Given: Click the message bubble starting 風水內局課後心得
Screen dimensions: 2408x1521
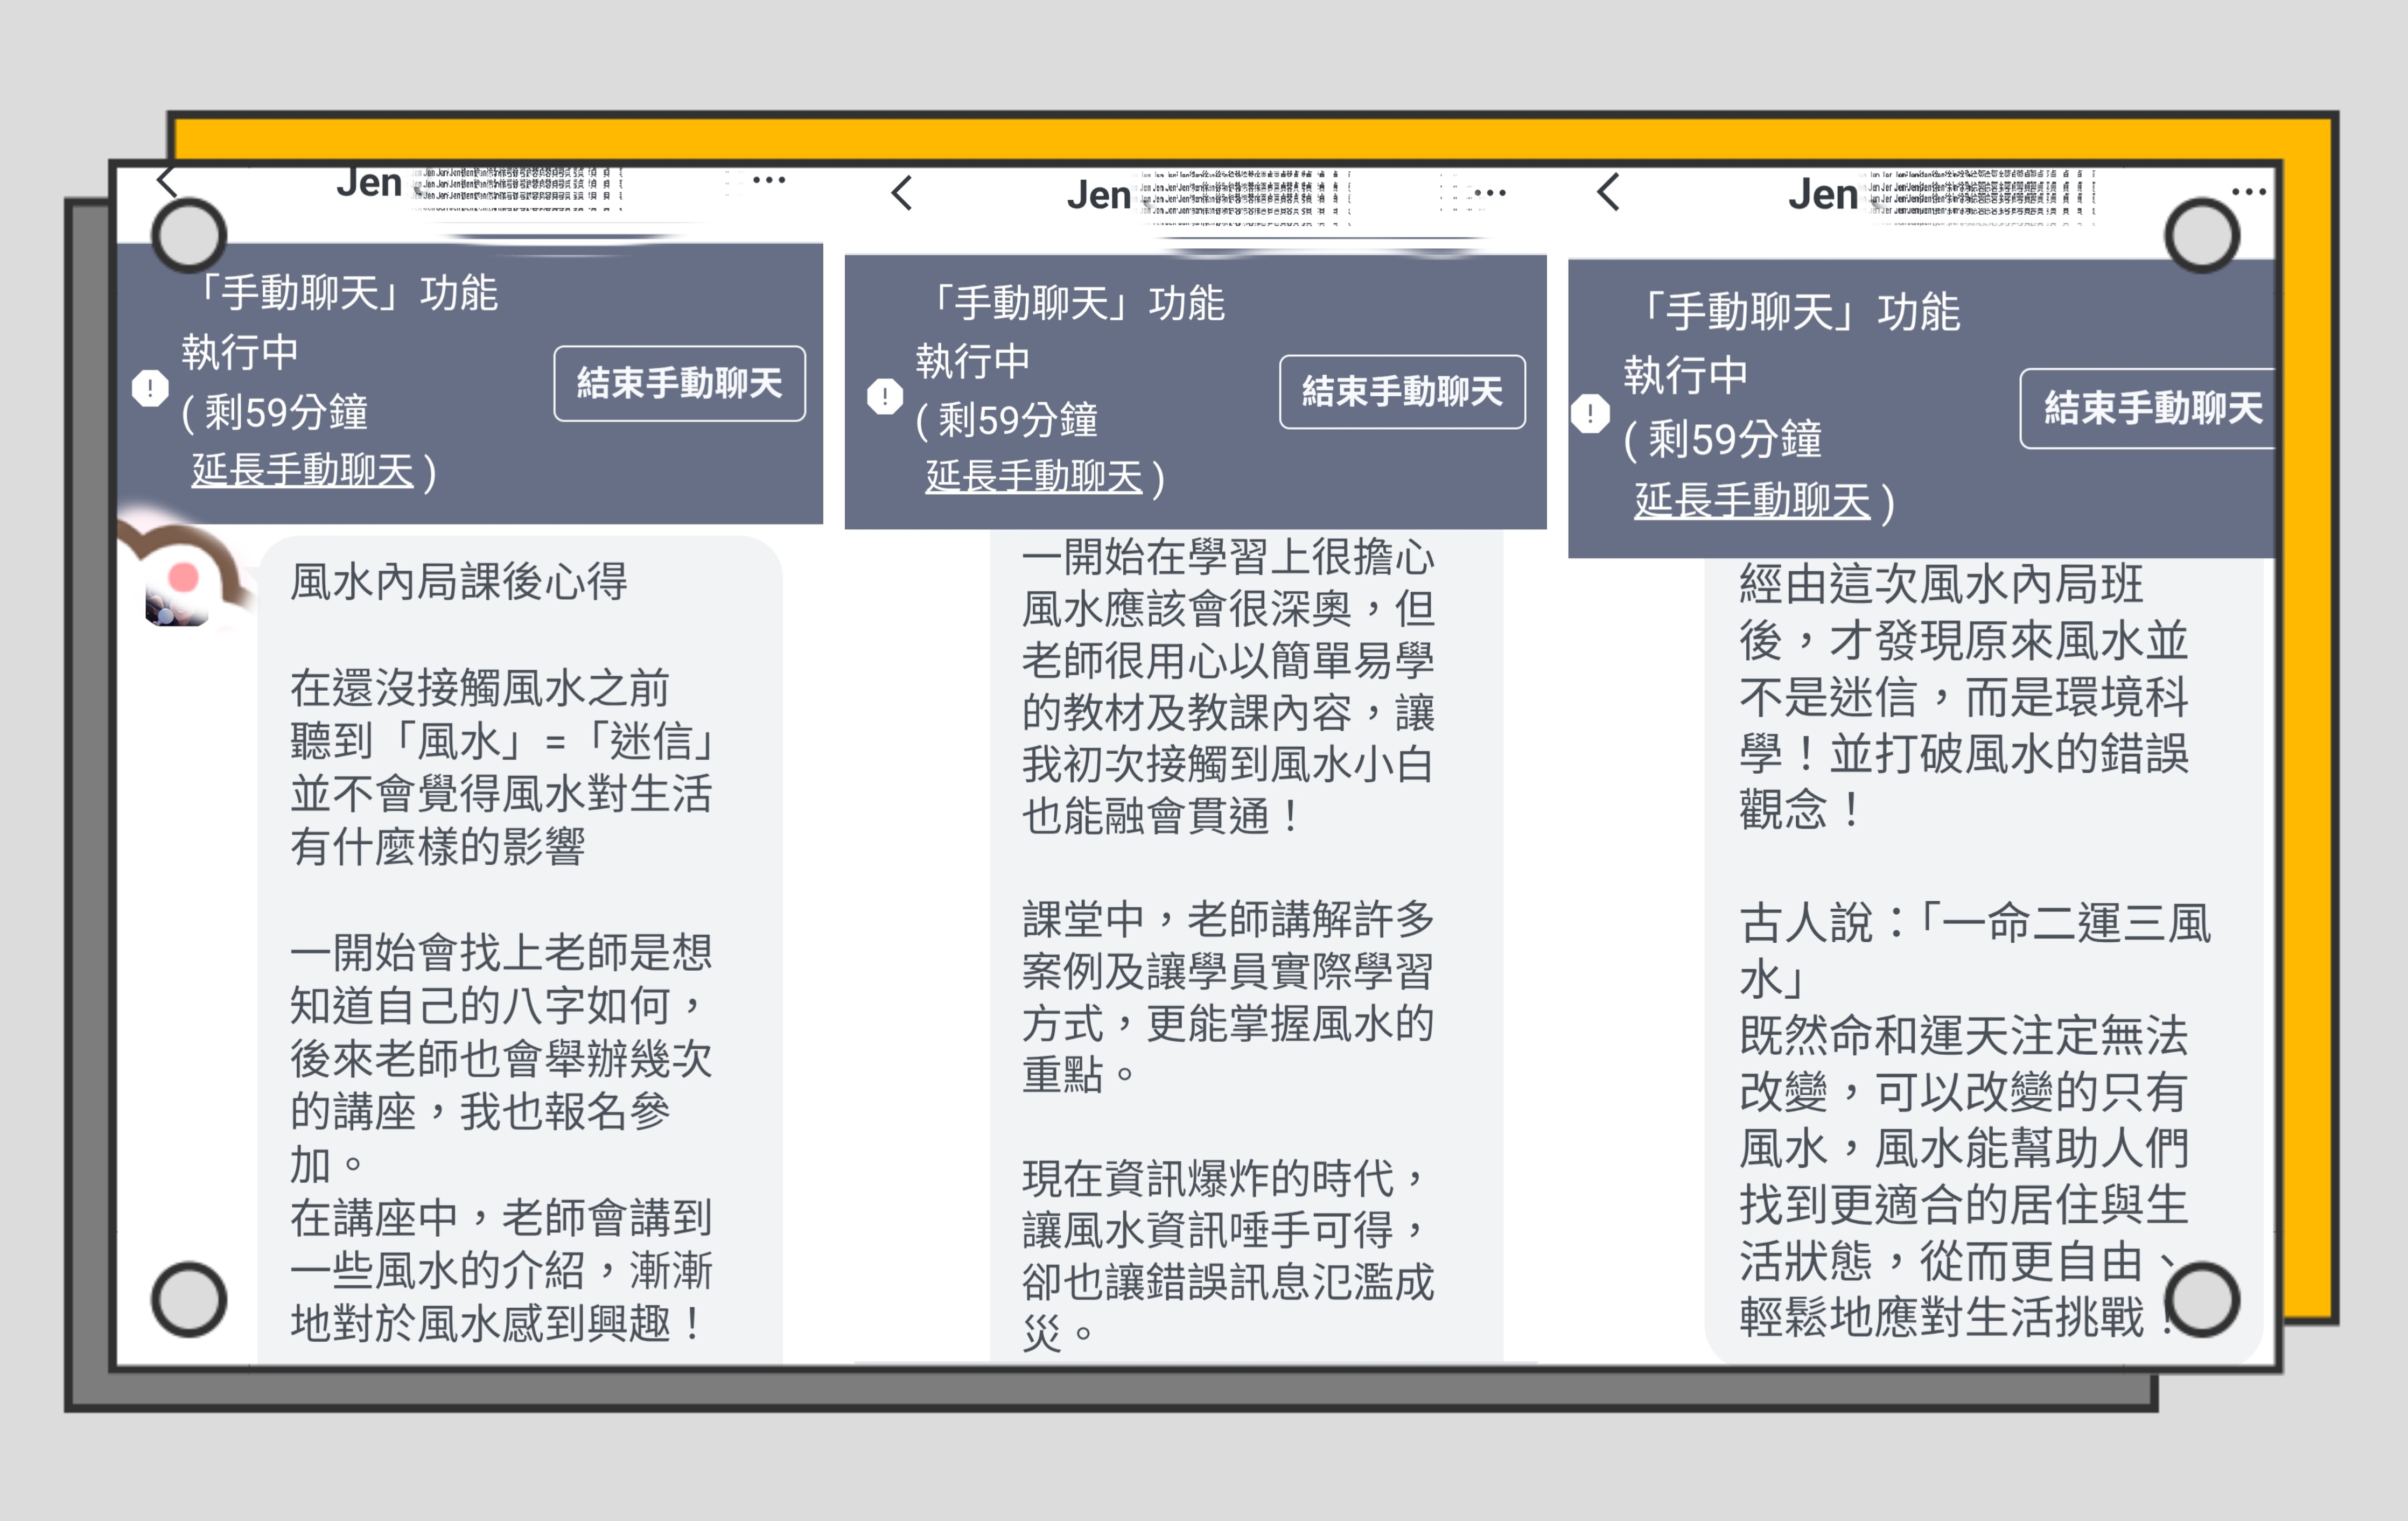Looking at the screenshot, I should coord(520,950).
